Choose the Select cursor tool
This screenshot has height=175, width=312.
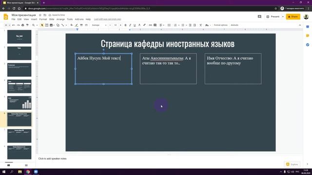[x=42, y=25]
